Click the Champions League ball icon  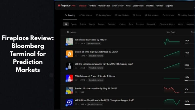coord(69,102)
